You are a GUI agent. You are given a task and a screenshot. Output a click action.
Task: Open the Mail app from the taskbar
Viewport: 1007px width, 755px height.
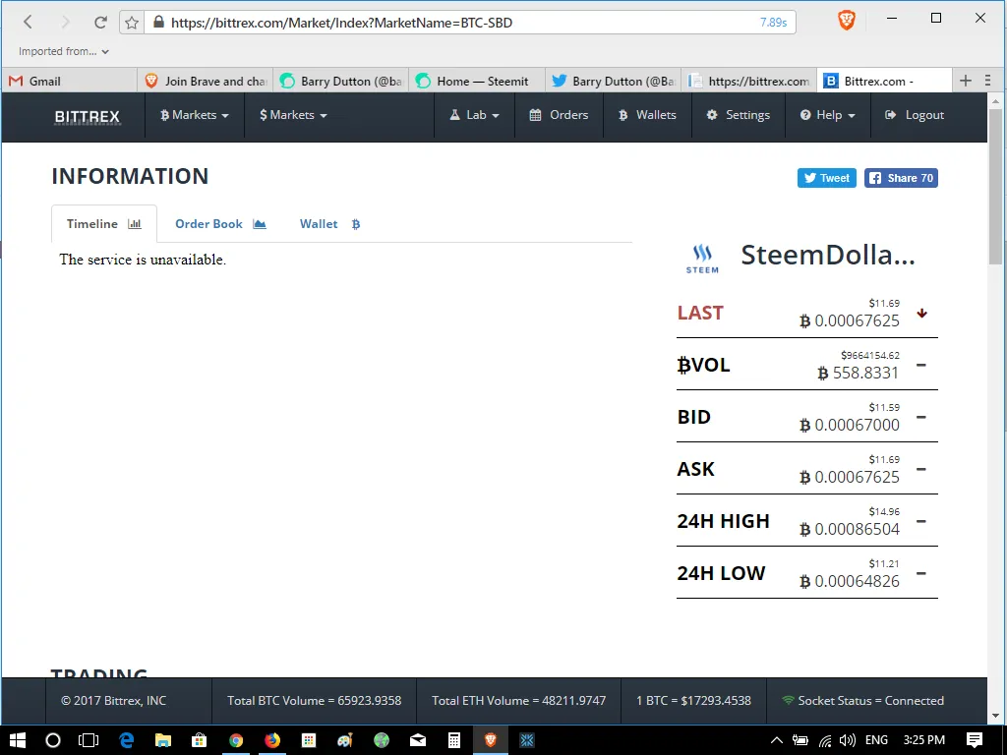coord(418,740)
